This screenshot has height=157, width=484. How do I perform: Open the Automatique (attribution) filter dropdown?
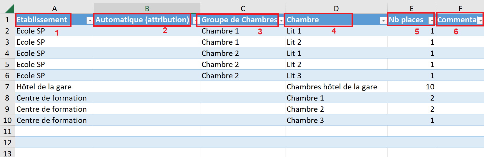click(195, 21)
